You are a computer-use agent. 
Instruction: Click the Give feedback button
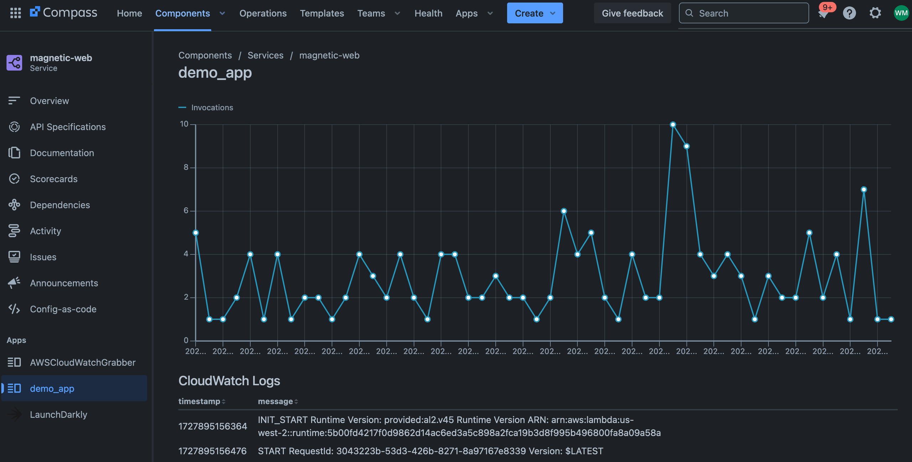[632, 14]
